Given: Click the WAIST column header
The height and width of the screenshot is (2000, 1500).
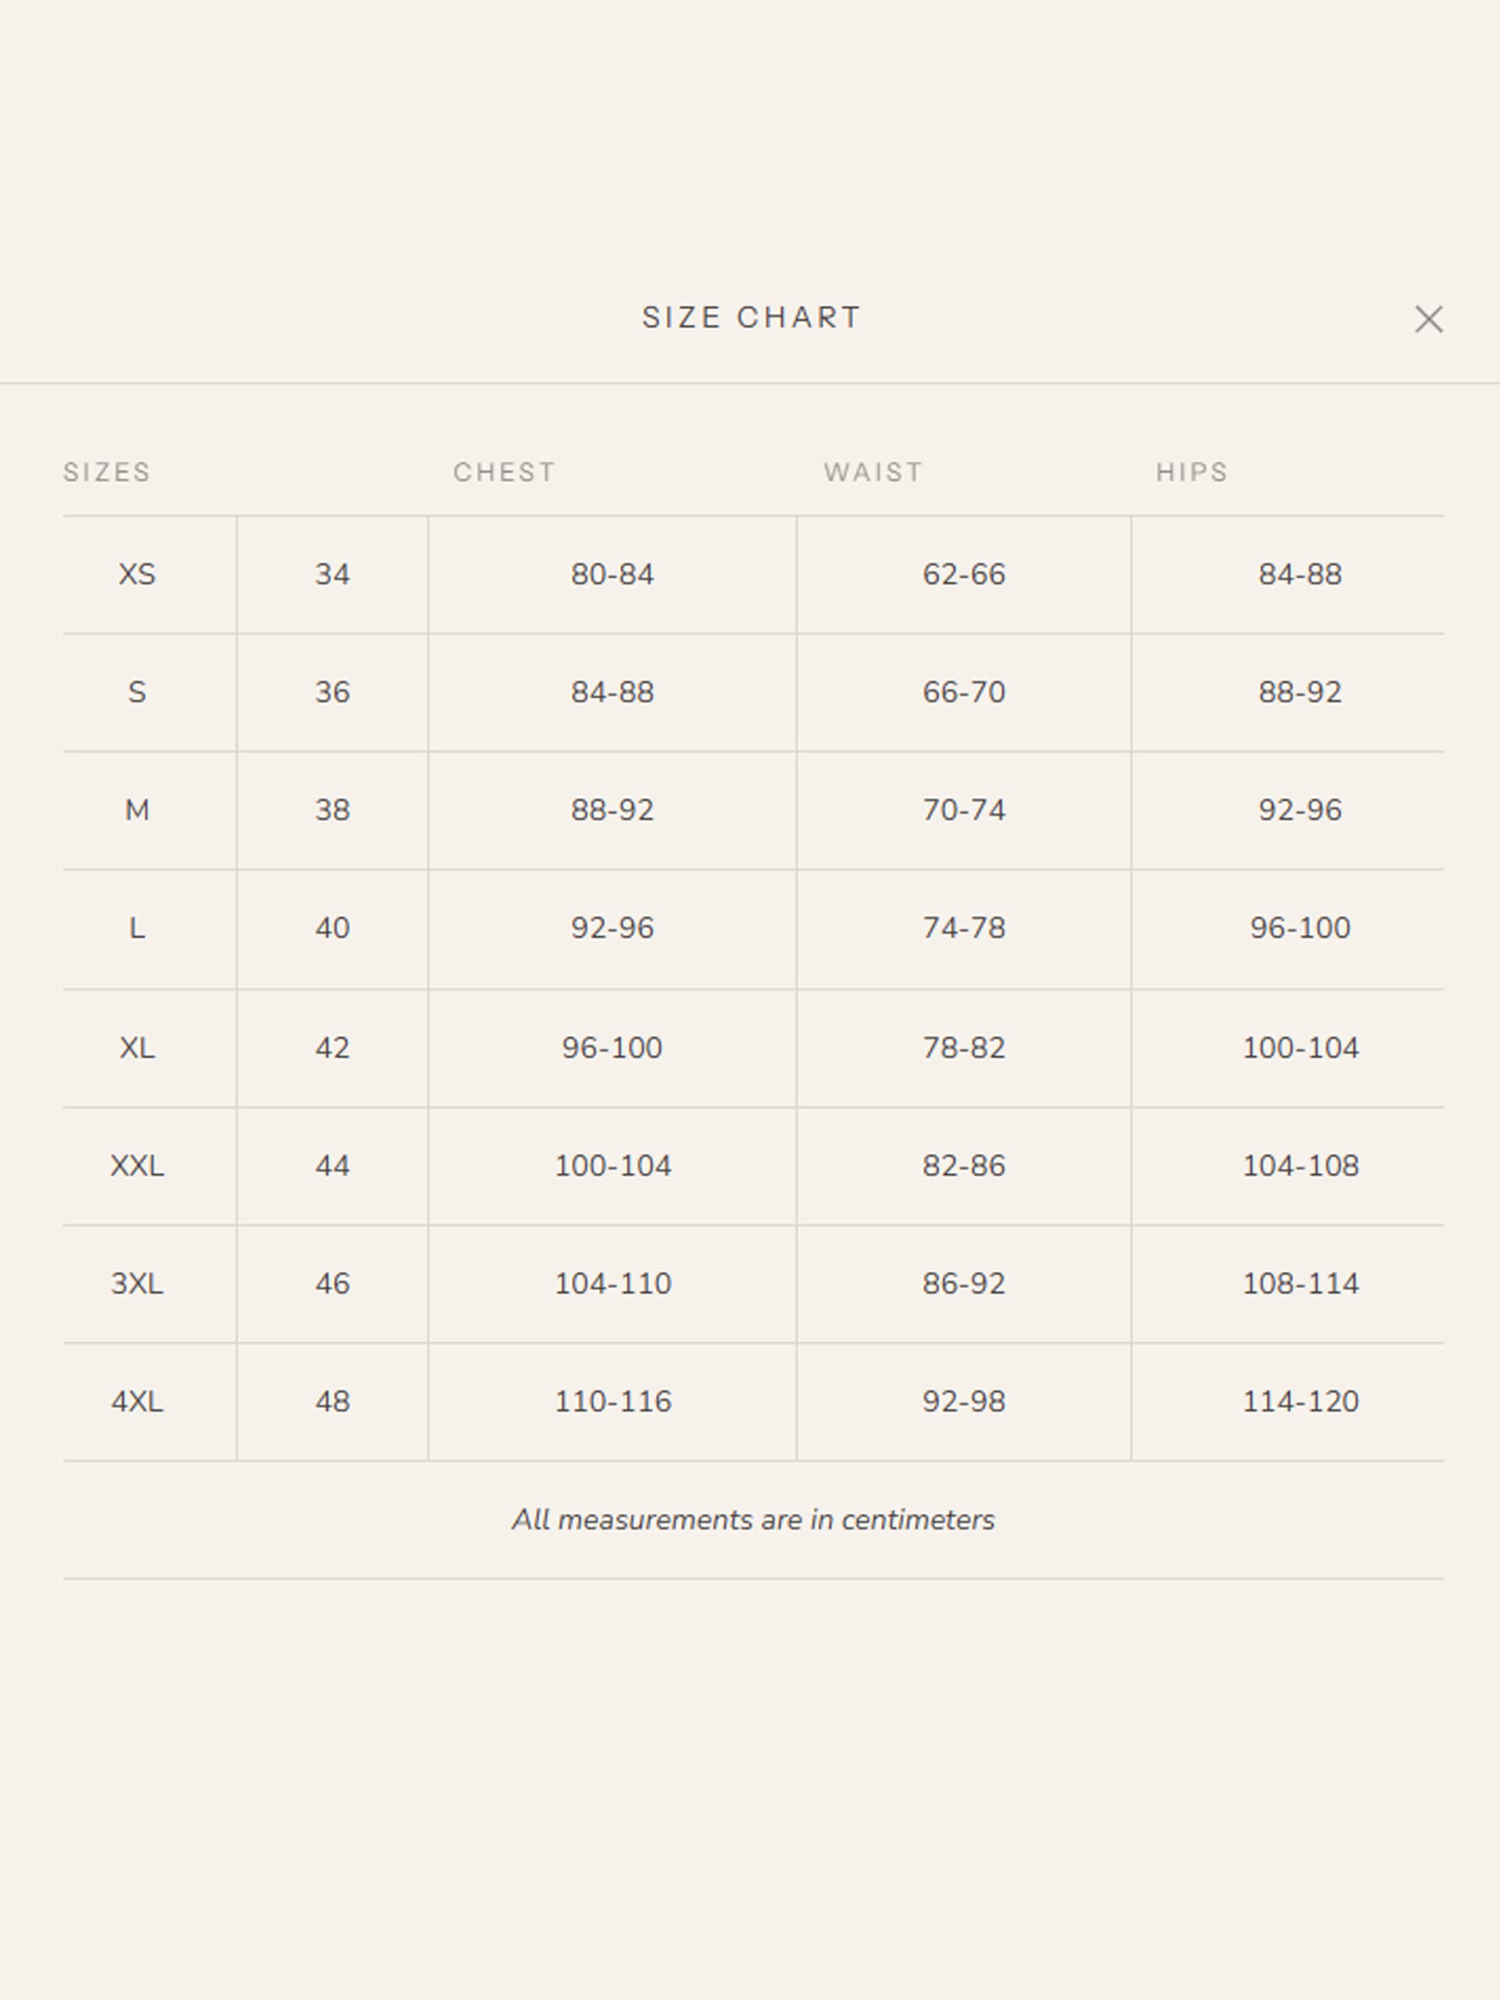Looking at the screenshot, I should (872, 472).
